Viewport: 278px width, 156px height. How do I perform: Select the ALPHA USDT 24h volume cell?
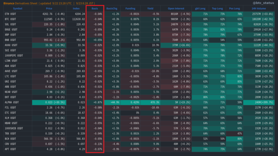click(259, 102)
